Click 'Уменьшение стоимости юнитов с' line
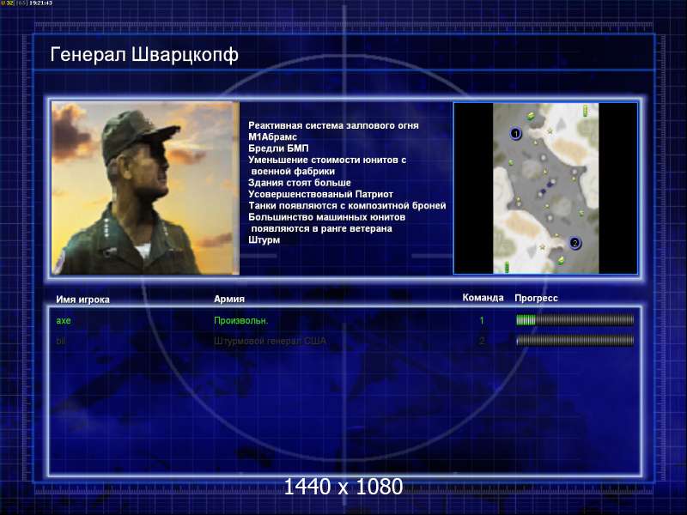The width and height of the screenshot is (687, 515). pos(327,160)
